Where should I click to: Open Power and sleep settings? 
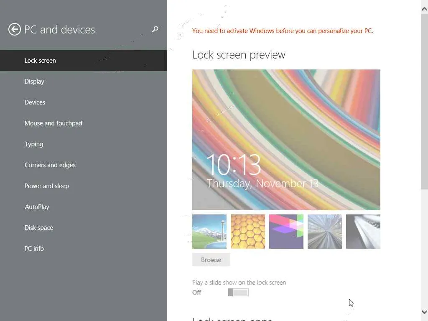[47, 186]
